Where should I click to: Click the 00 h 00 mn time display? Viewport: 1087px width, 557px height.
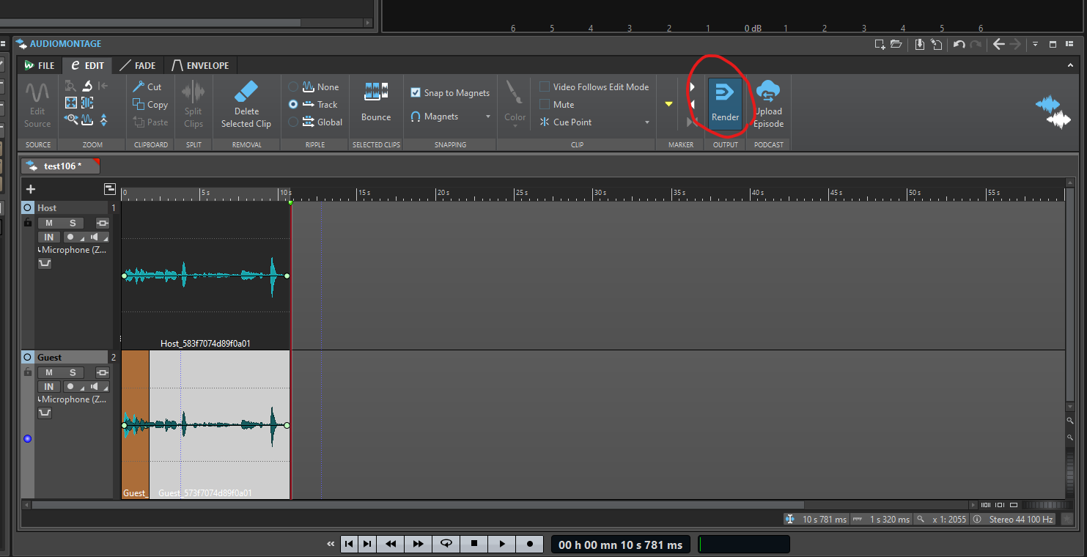pos(620,545)
